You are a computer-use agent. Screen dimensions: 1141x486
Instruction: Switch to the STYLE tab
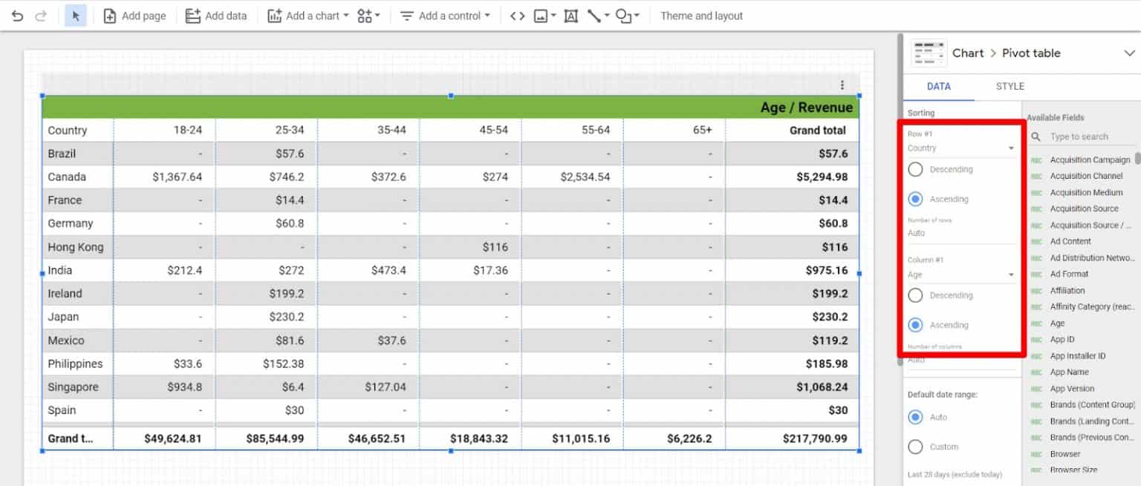click(x=1010, y=86)
